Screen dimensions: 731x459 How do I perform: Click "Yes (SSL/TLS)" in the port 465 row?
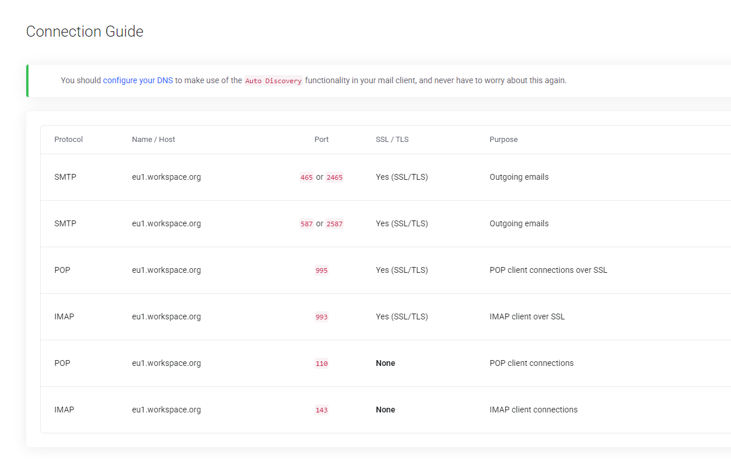[x=402, y=177]
